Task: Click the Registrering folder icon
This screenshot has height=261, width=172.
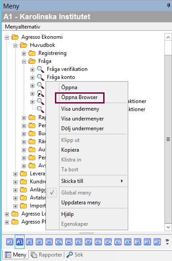Action: pos(32,53)
